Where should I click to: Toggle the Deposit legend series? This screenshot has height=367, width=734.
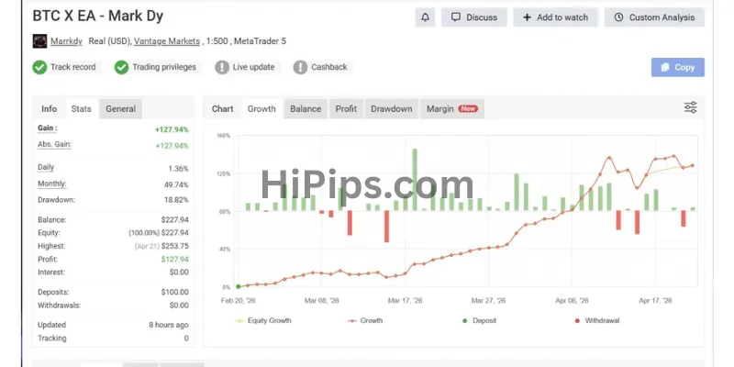pos(479,320)
